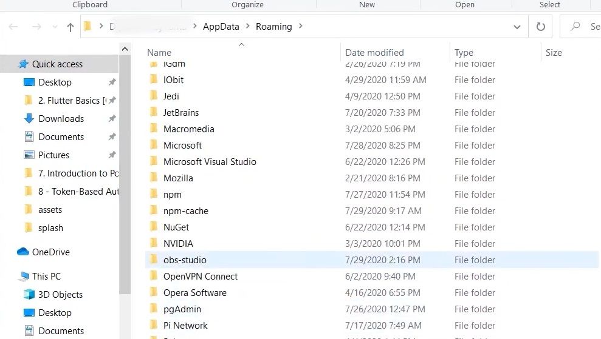Click Roaming in the address path
Screen dimensions: 601x339
click(x=273, y=27)
